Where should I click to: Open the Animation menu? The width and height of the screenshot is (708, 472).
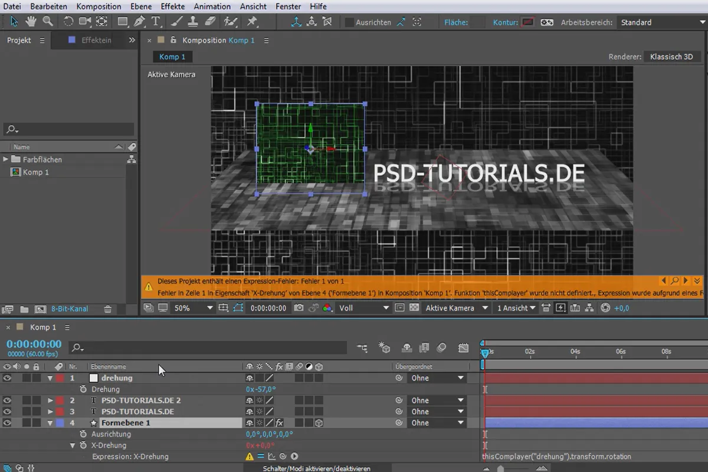tap(212, 6)
